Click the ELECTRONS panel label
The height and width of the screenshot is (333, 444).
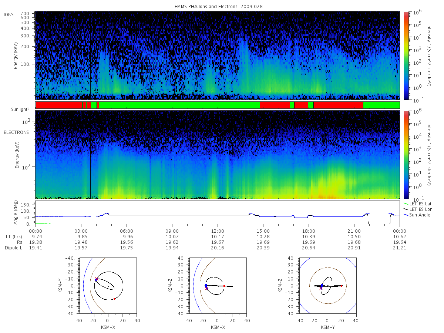pyautogui.click(x=16, y=132)
